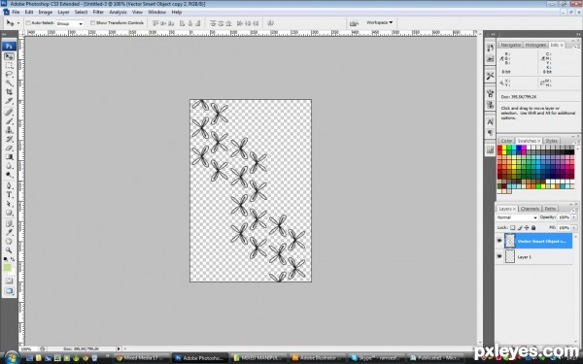
Task: Open the Workspace dropdown
Action: point(379,22)
